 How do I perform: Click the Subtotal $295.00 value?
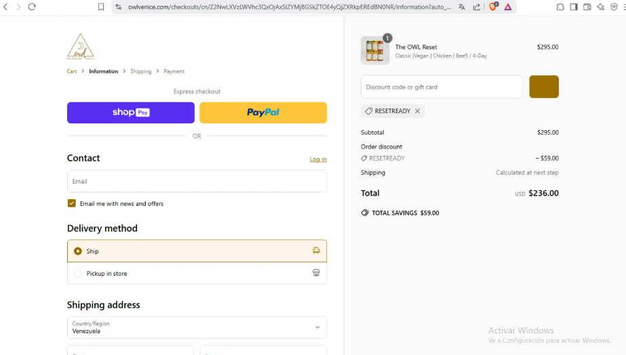[x=548, y=132]
